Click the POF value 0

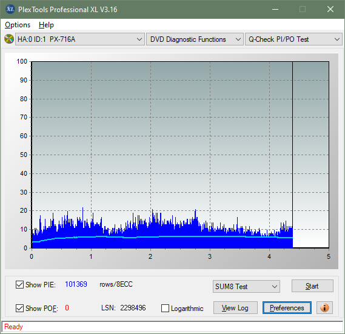(67, 307)
